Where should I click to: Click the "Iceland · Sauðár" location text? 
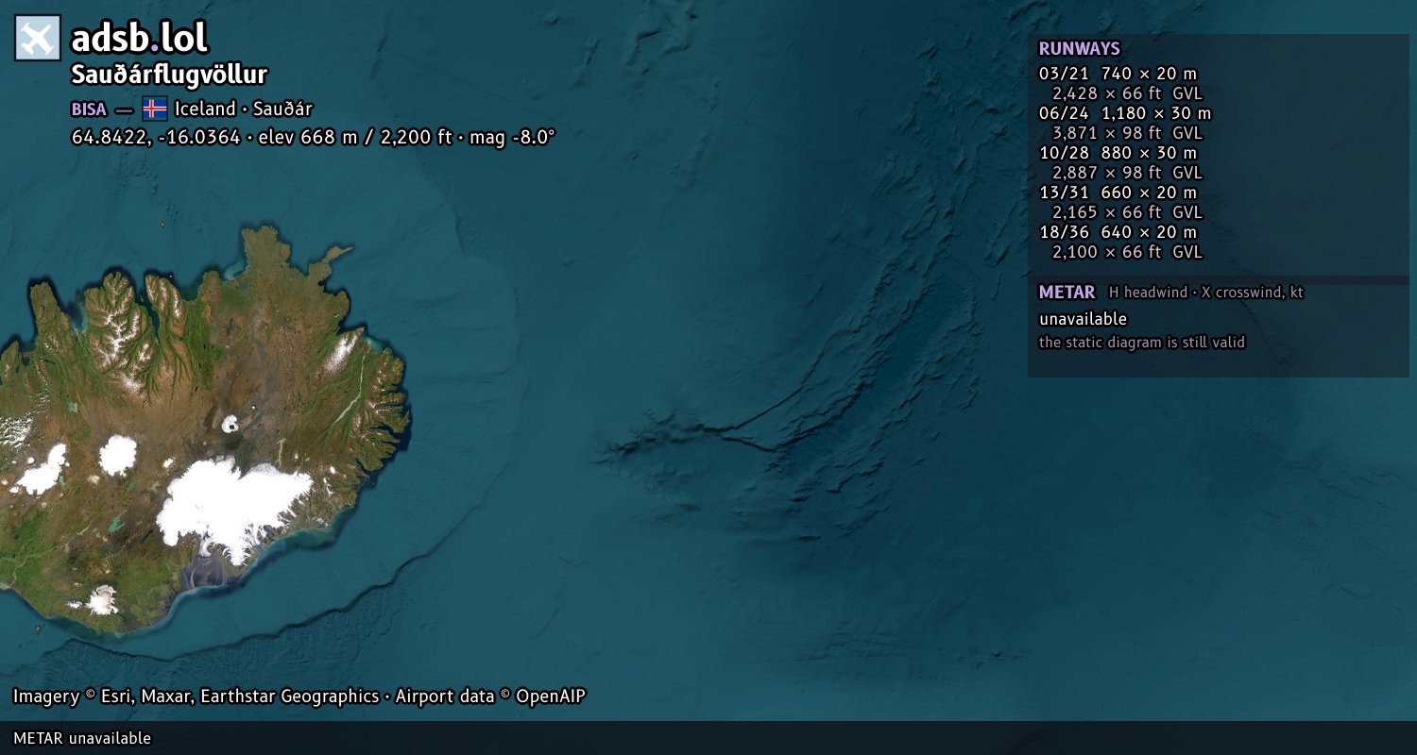pos(244,109)
